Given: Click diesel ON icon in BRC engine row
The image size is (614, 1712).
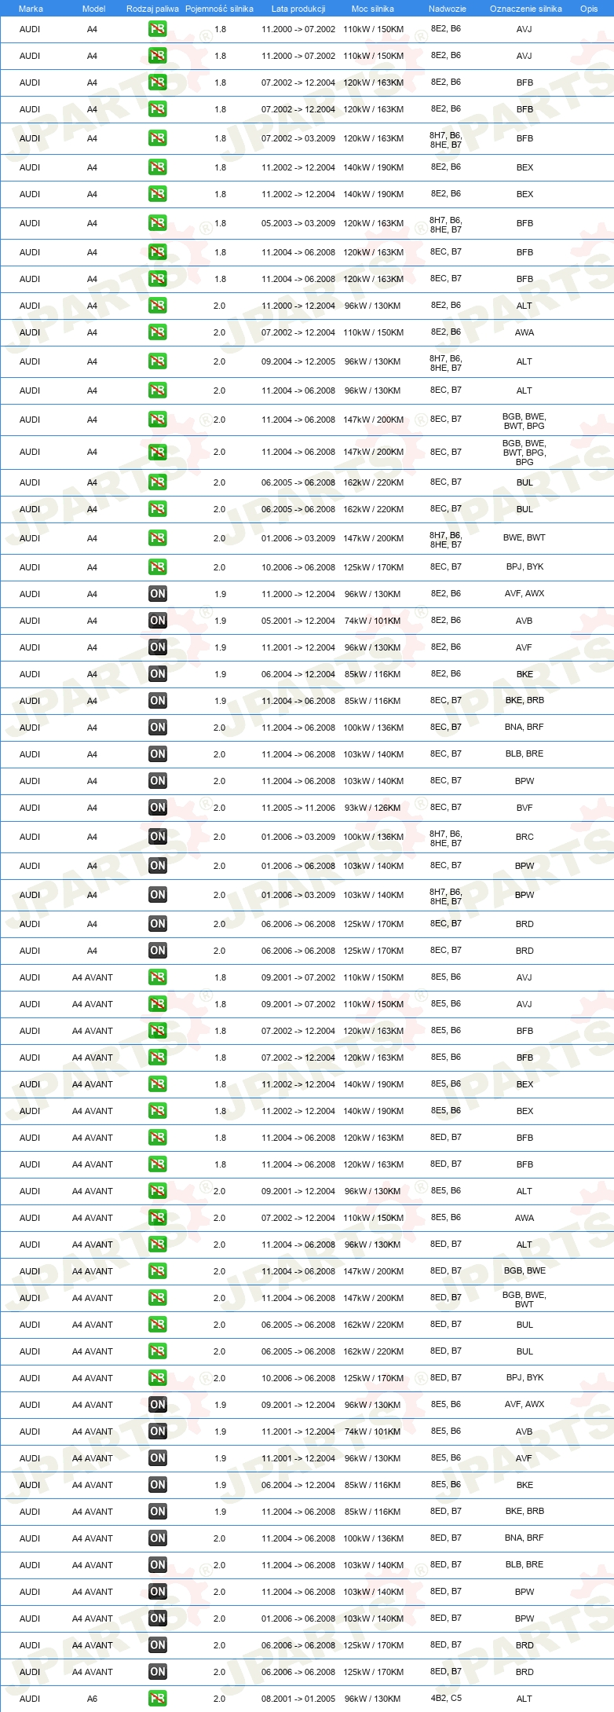Looking at the screenshot, I should click(x=158, y=837).
